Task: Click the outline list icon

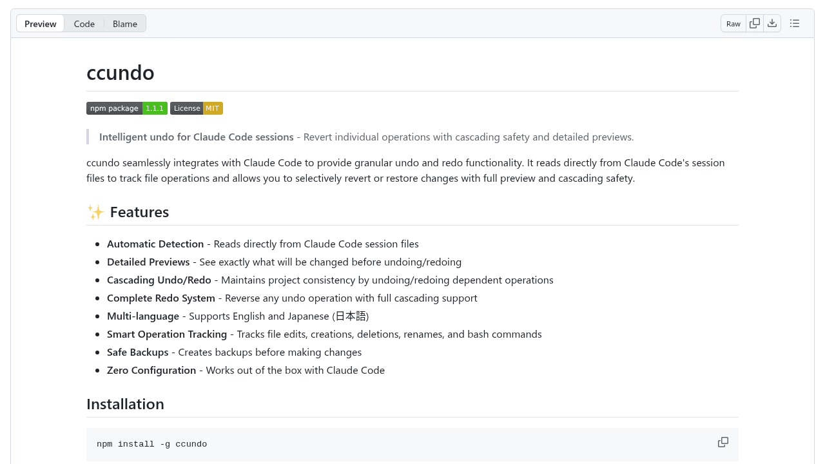Action: coord(795,23)
